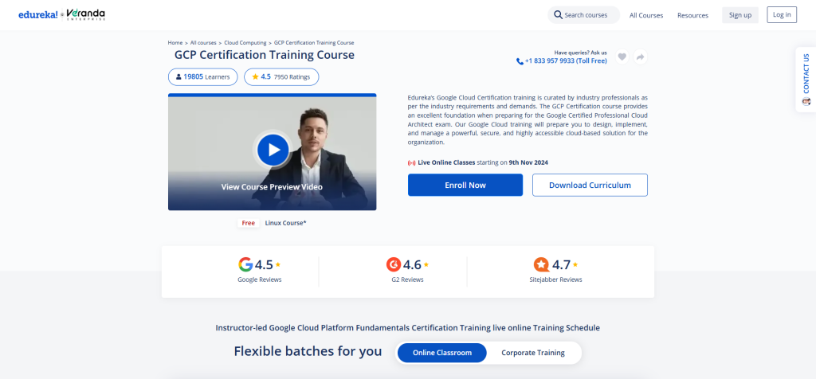This screenshot has height=379, width=816.
Task: Click the live broadcast icon
Action: 412,162
